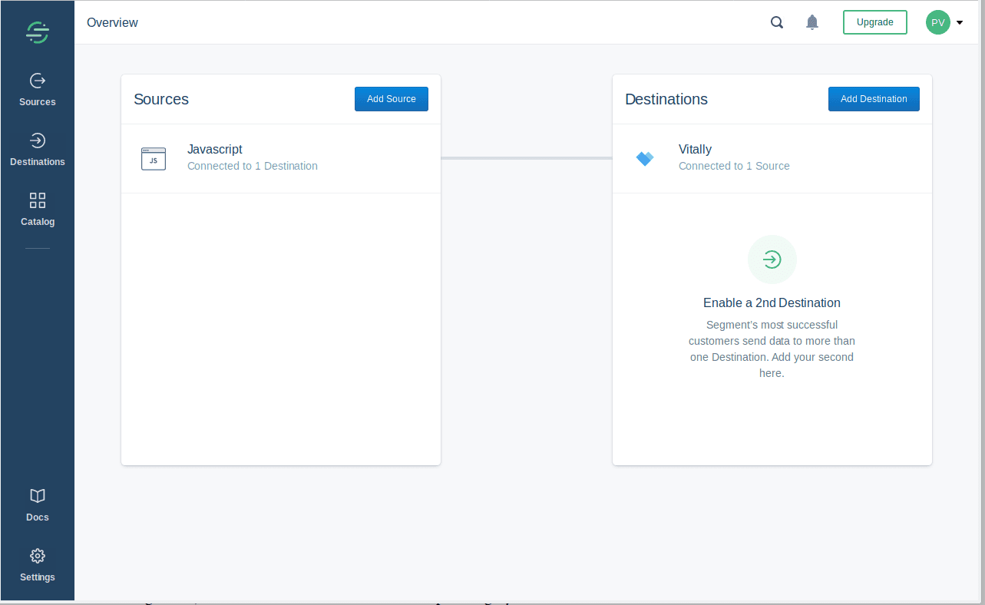
Task: Click the Segment logo in the sidebar
Action: tap(37, 32)
